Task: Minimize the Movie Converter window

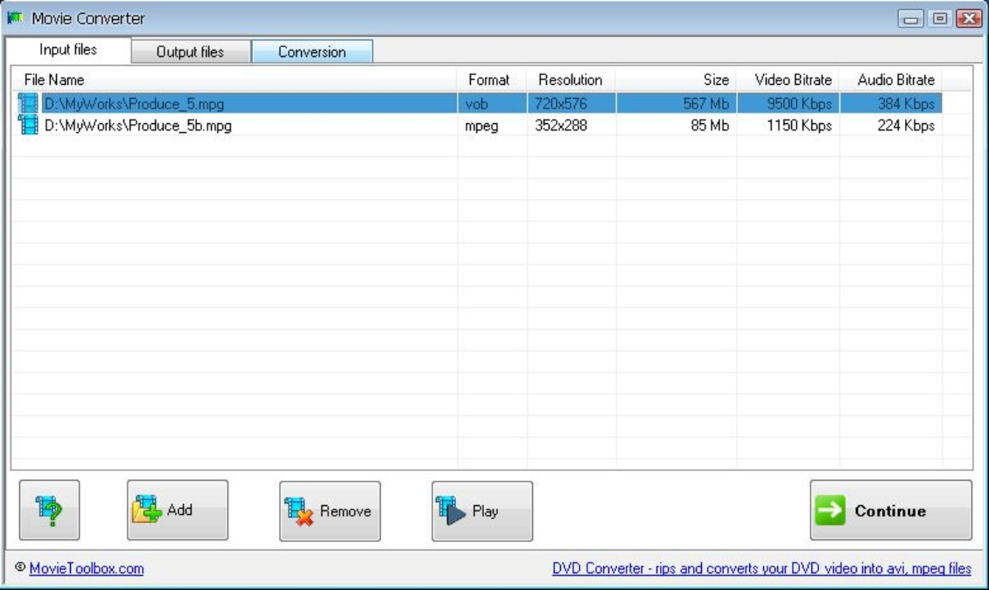Action: click(x=911, y=18)
